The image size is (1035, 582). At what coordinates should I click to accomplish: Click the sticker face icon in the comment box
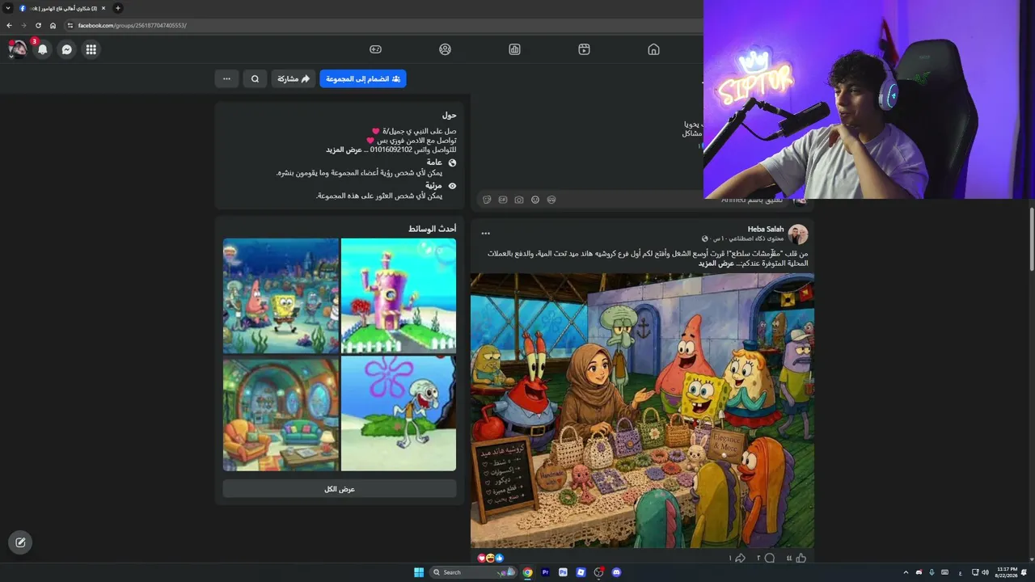551,200
